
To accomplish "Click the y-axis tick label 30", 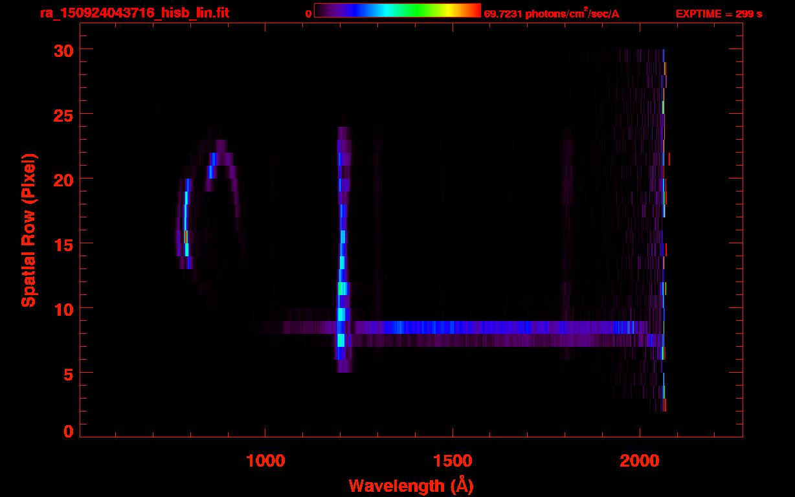I will [62, 50].
